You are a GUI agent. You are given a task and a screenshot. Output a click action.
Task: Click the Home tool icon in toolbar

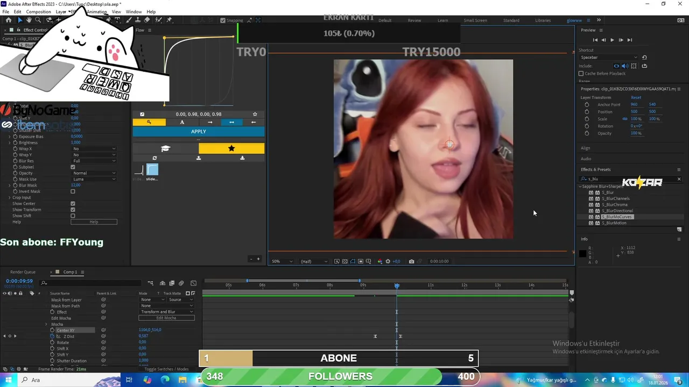point(8,20)
